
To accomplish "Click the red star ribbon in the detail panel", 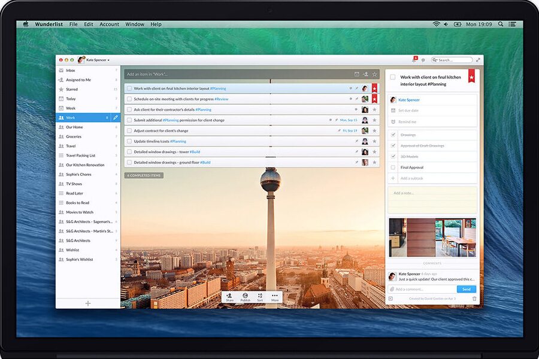I will (472, 76).
